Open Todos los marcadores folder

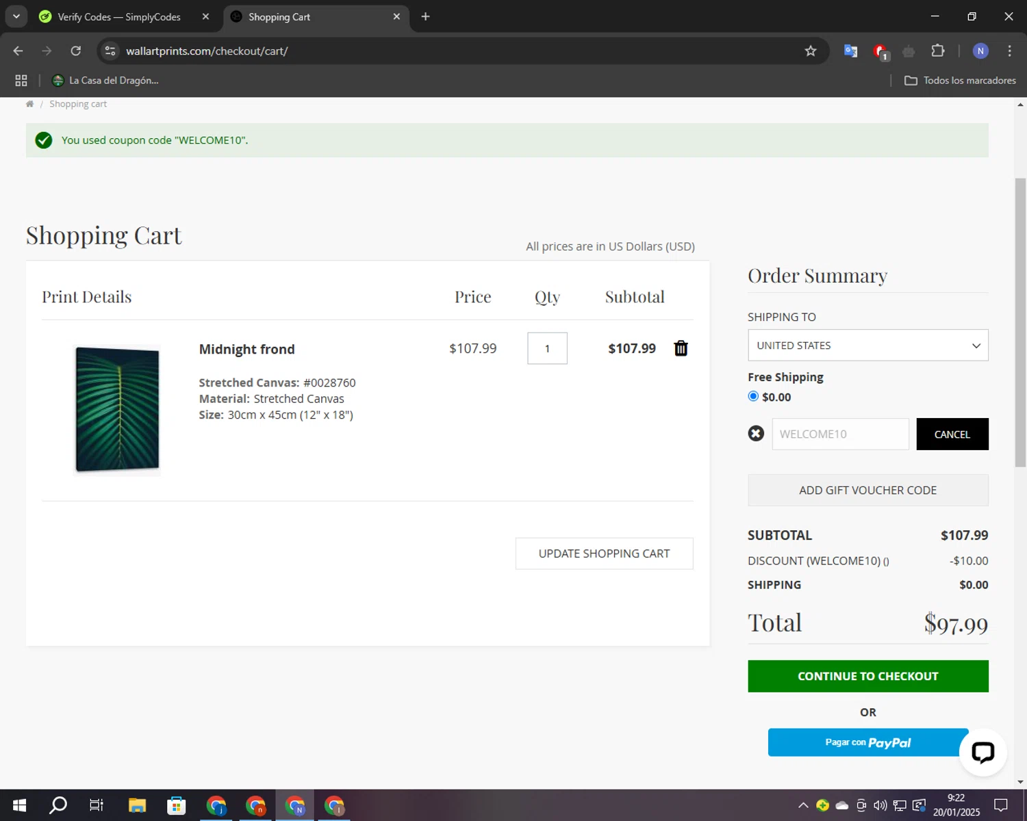tap(960, 81)
